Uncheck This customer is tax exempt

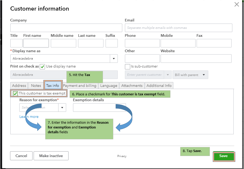[15, 94]
